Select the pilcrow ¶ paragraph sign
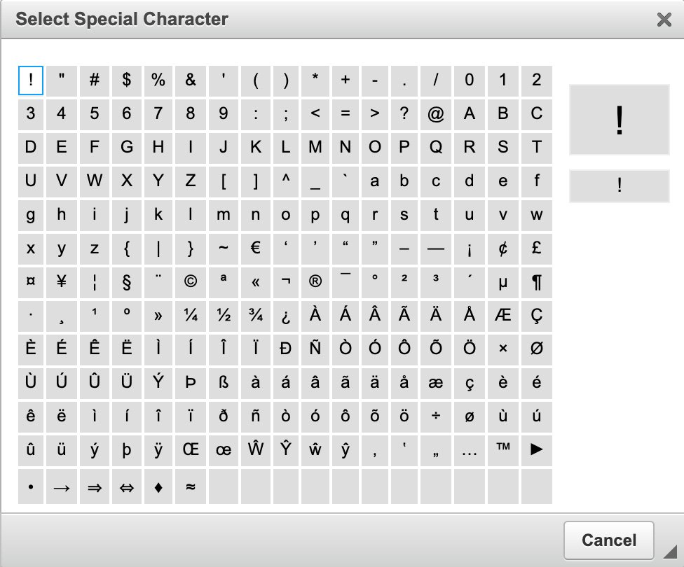The image size is (684, 567). pyautogui.click(x=537, y=281)
